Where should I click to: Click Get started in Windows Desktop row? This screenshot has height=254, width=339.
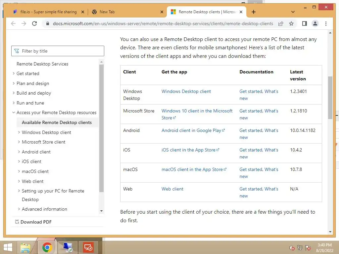(251, 91)
